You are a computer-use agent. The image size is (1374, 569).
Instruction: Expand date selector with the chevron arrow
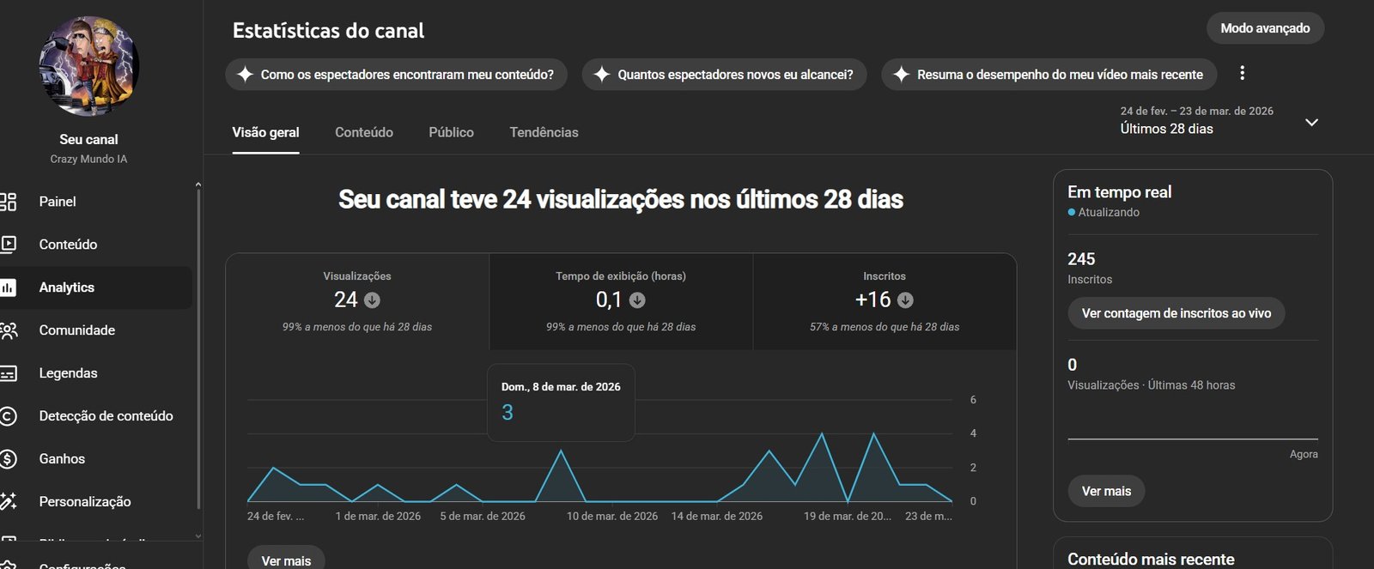(1311, 122)
